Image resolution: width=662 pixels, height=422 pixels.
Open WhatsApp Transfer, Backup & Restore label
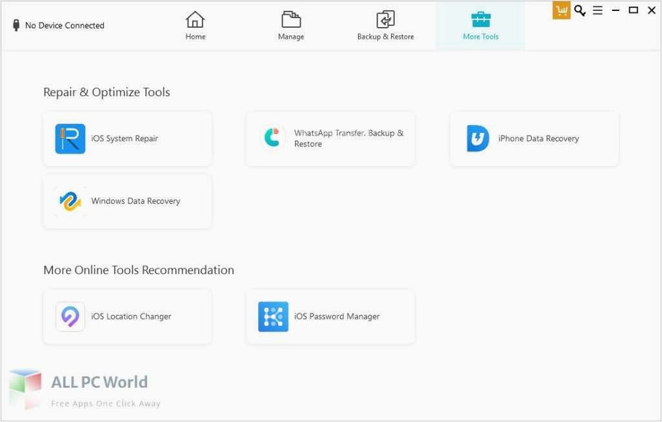pyautogui.click(x=349, y=139)
